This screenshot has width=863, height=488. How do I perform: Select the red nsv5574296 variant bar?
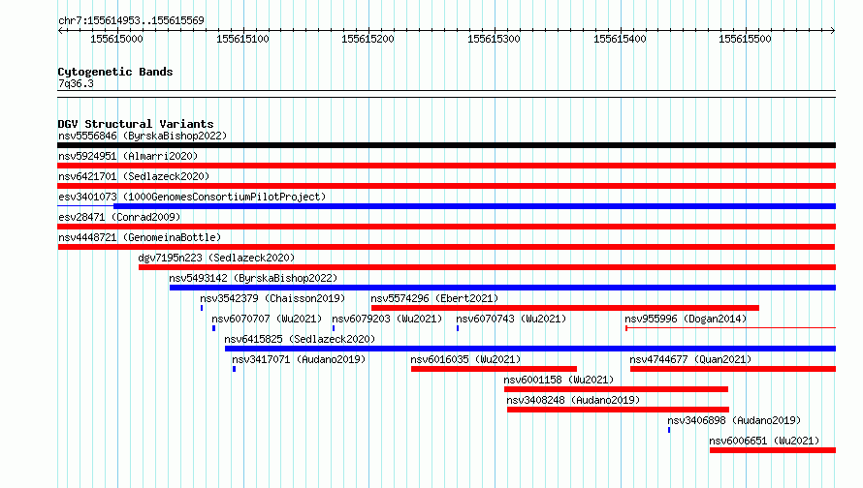click(x=565, y=308)
